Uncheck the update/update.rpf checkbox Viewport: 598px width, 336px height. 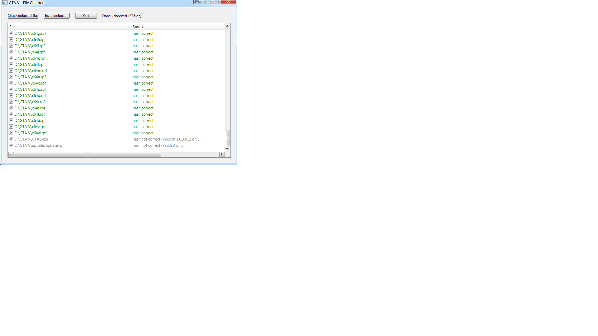click(x=11, y=145)
